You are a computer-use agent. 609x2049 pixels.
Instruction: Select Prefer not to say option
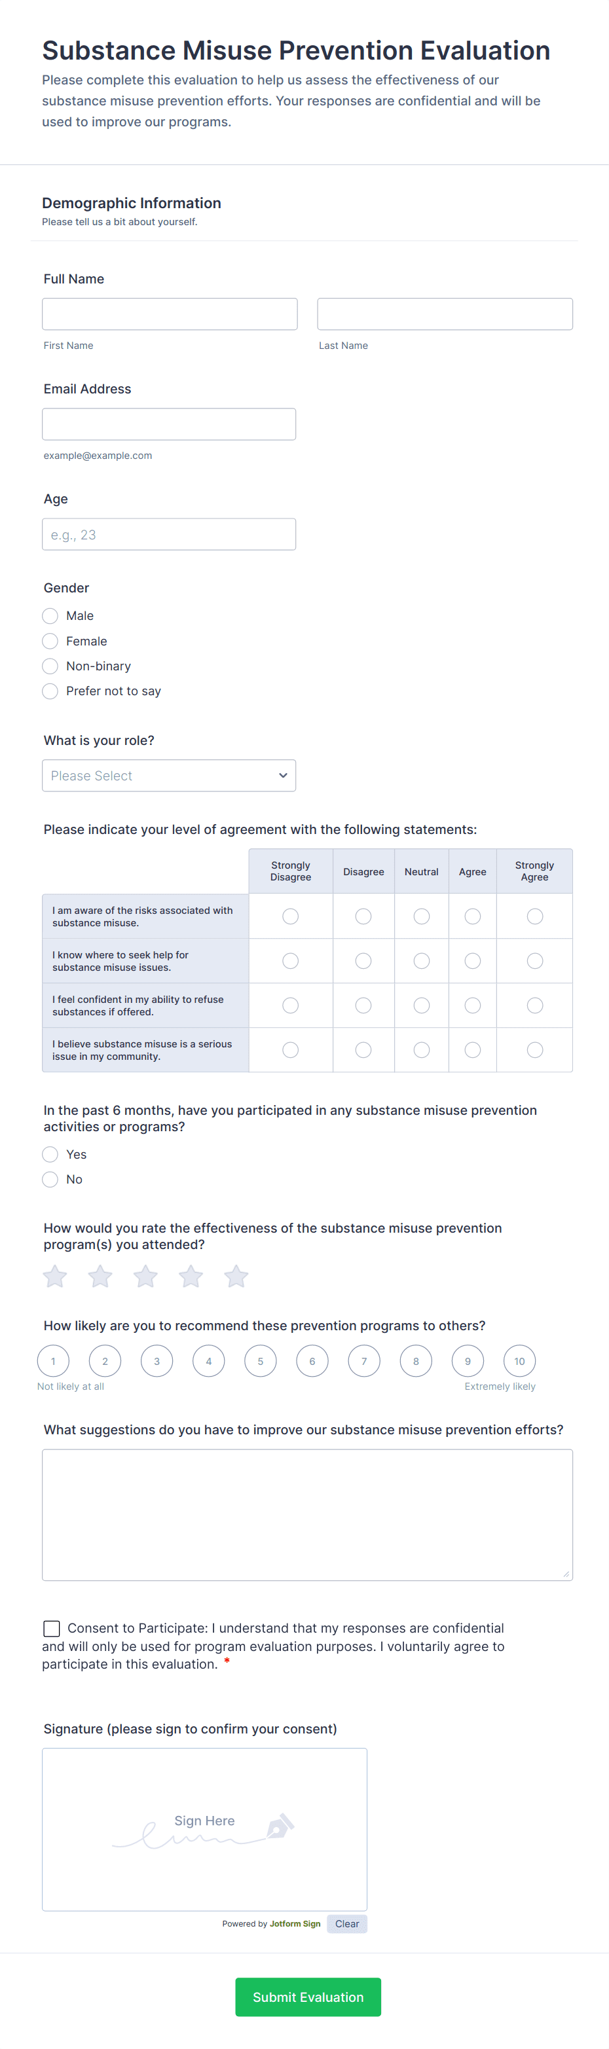pos(50,691)
